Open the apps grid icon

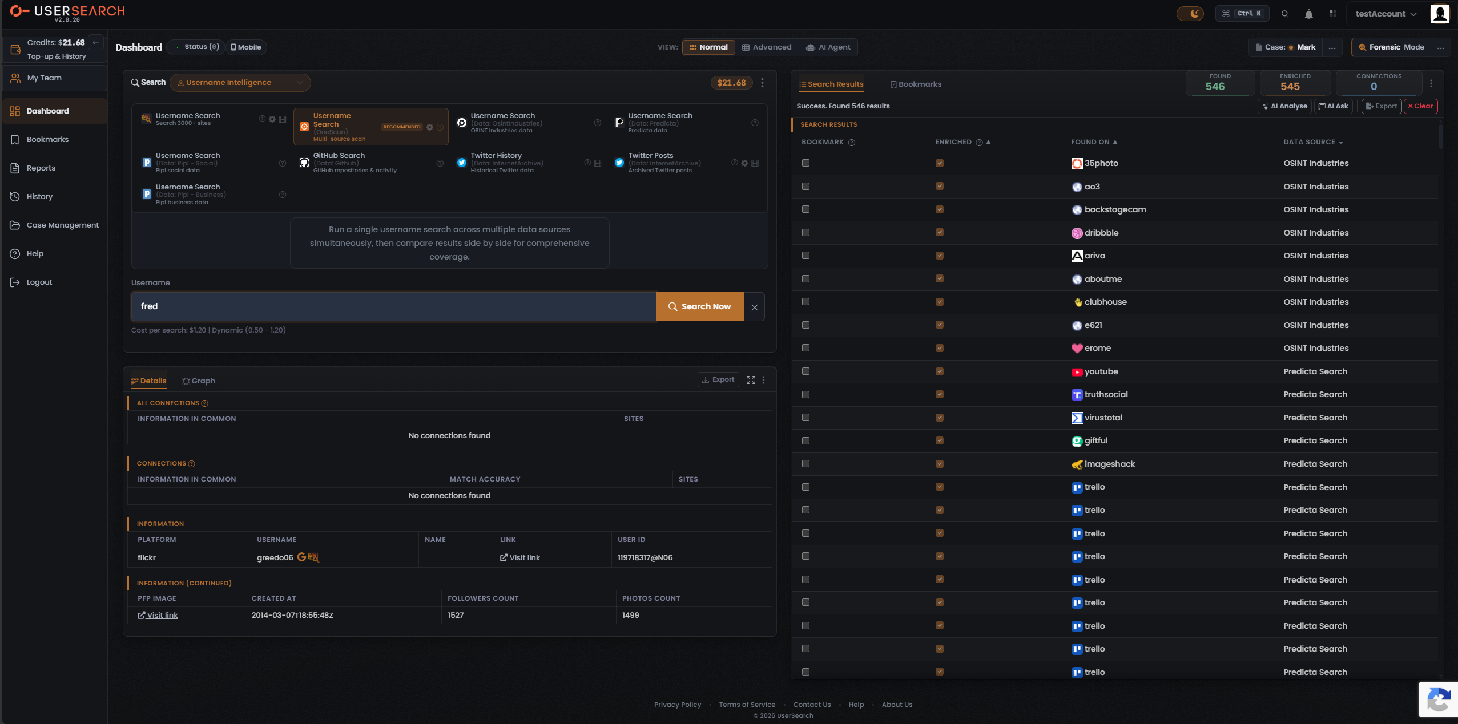pyautogui.click(x=1332, y=14)
